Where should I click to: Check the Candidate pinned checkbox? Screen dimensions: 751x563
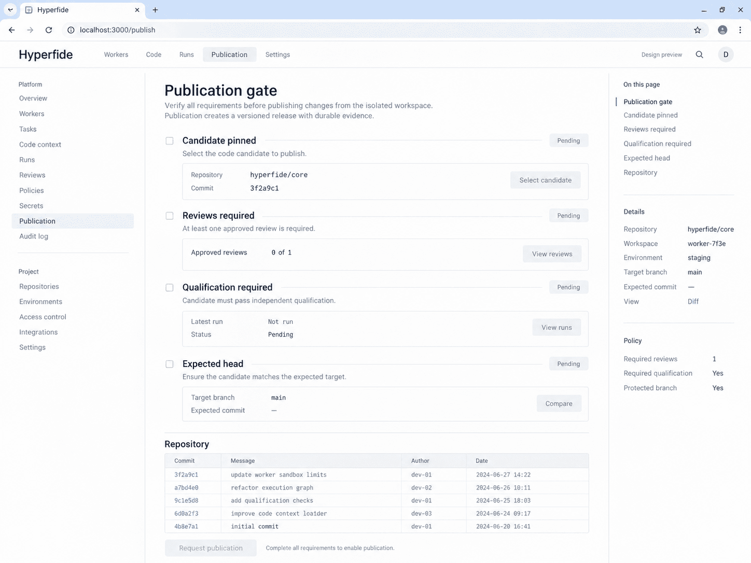tap(170, 141)
